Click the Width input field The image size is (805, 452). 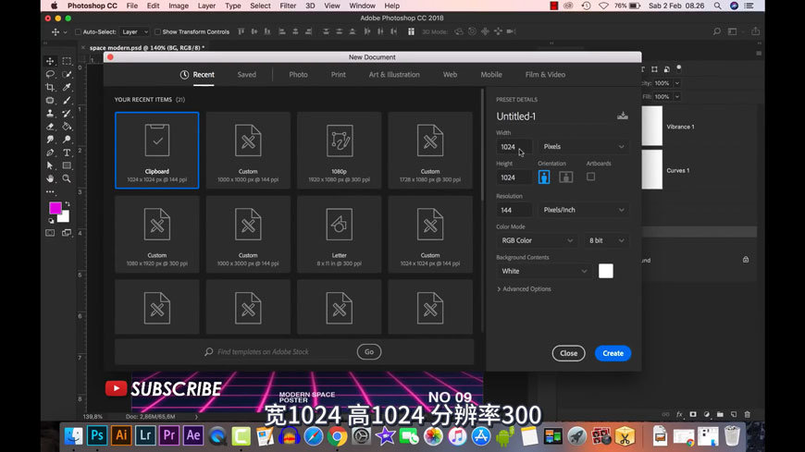tap(514, 147)
